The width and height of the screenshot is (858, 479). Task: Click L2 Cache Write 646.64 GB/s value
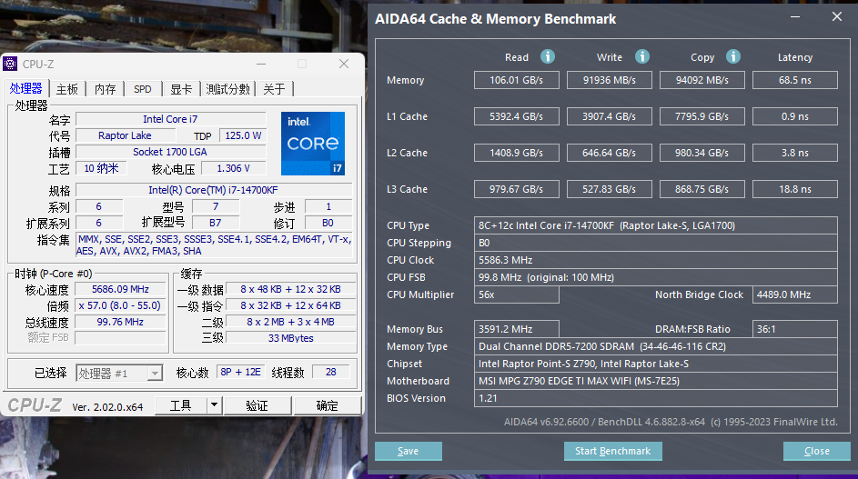pyautogui.click(x=609, y=153)
